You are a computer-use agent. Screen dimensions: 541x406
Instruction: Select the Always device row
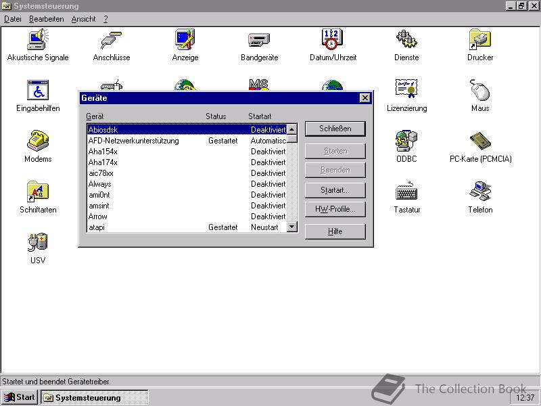187,183
